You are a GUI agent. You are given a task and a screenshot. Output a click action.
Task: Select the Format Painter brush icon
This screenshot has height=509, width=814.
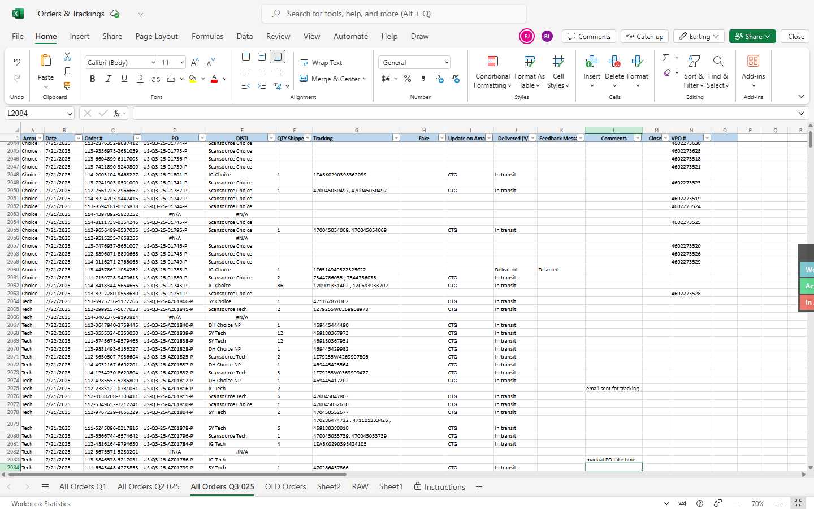[67, 86]
